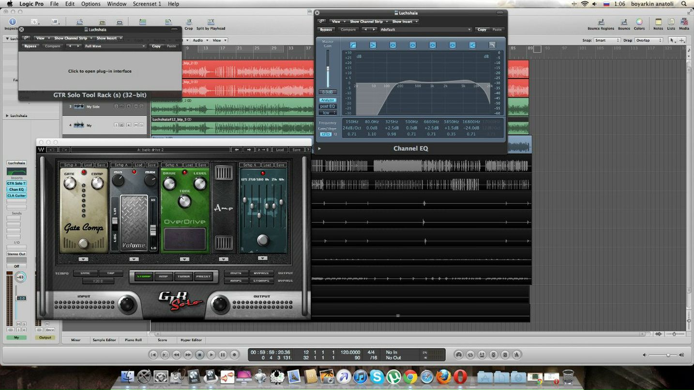This screenshot has height=390, width=694.
Task: Click Copy in the Channel EQ header
Action: (x=482, y=30)
